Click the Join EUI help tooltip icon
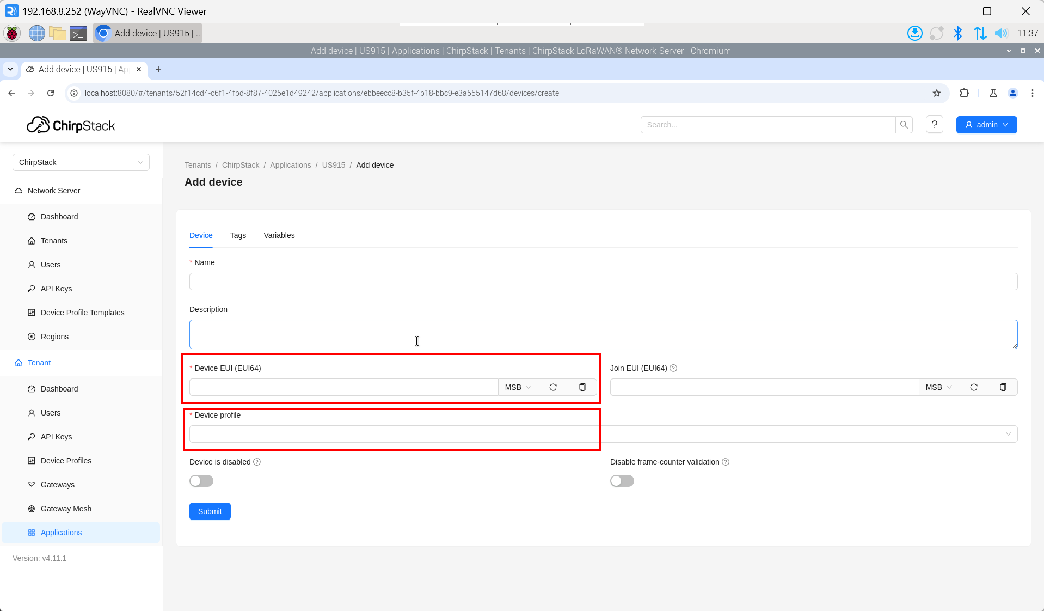 click(x=673, y=368)
